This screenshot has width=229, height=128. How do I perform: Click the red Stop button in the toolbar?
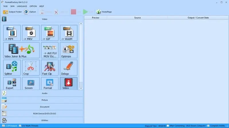pyautogui.click(x=73, y=12)
